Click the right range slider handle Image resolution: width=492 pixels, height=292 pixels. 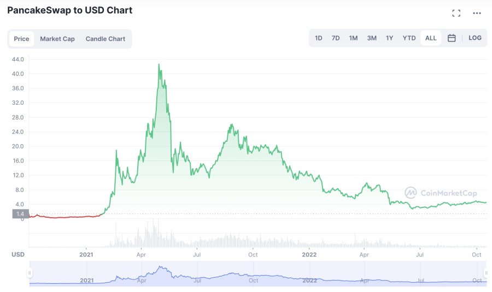485,273
